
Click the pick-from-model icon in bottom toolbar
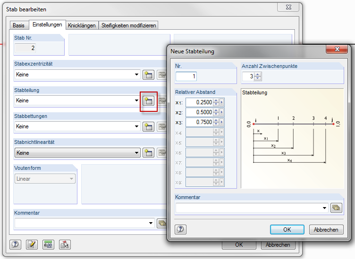click(65, 244)
